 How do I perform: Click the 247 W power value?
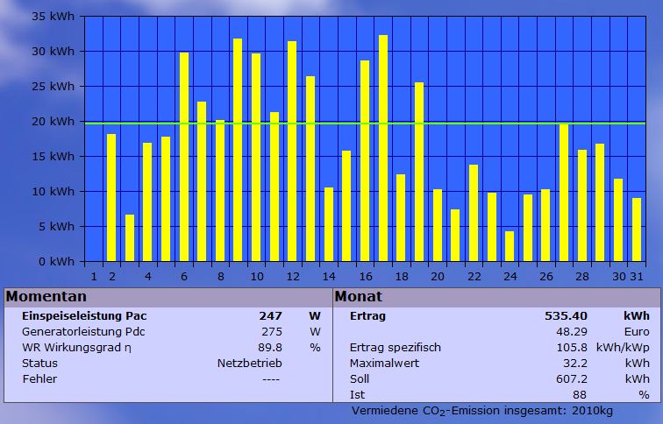click(271, 316)
